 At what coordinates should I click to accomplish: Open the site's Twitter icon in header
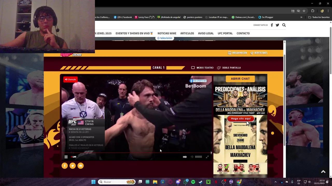click(277, 25)
